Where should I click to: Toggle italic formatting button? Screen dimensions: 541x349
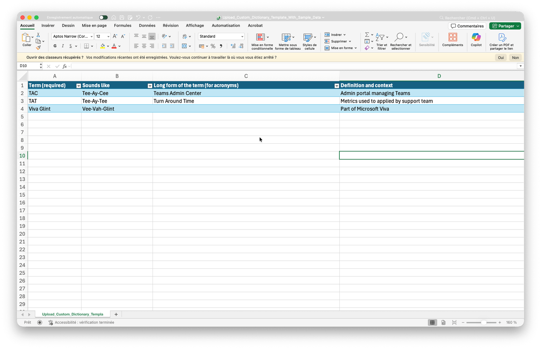coord(63,46)
